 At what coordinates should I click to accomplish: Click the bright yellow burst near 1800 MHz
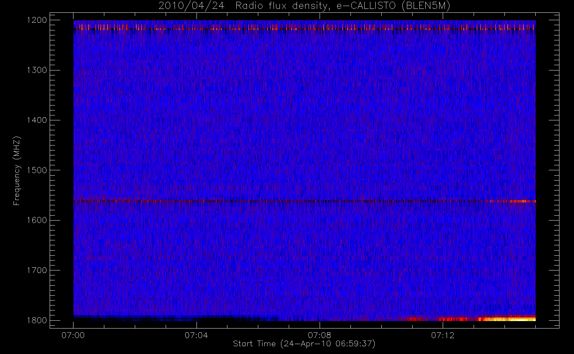click(507, 319)
